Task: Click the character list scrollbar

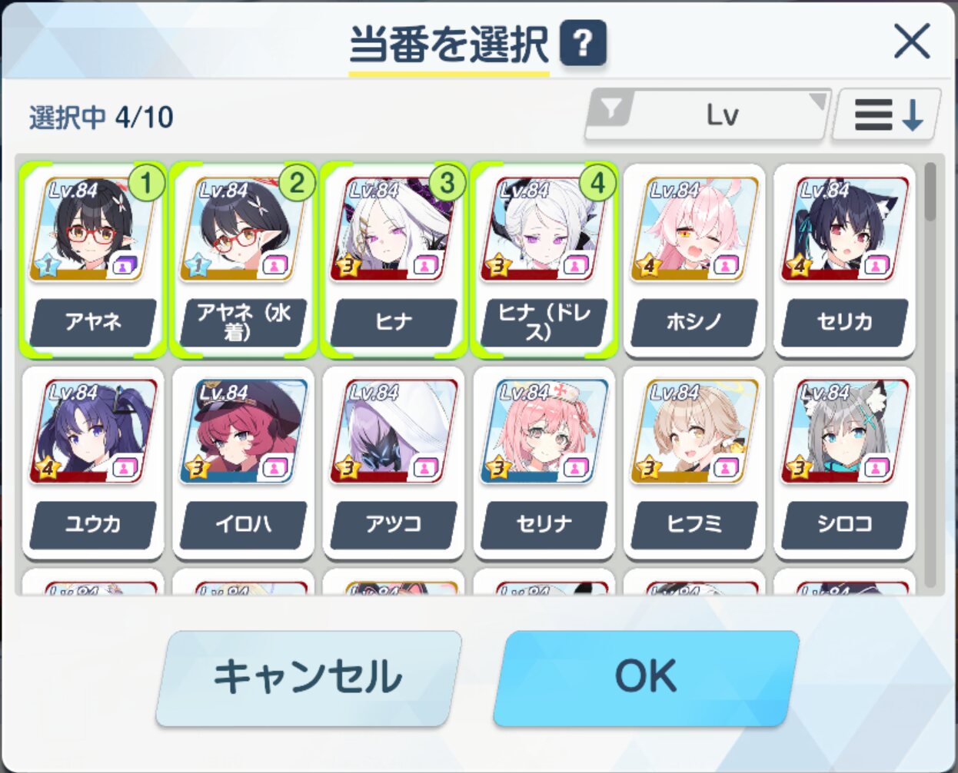Action: coord(930,377)
